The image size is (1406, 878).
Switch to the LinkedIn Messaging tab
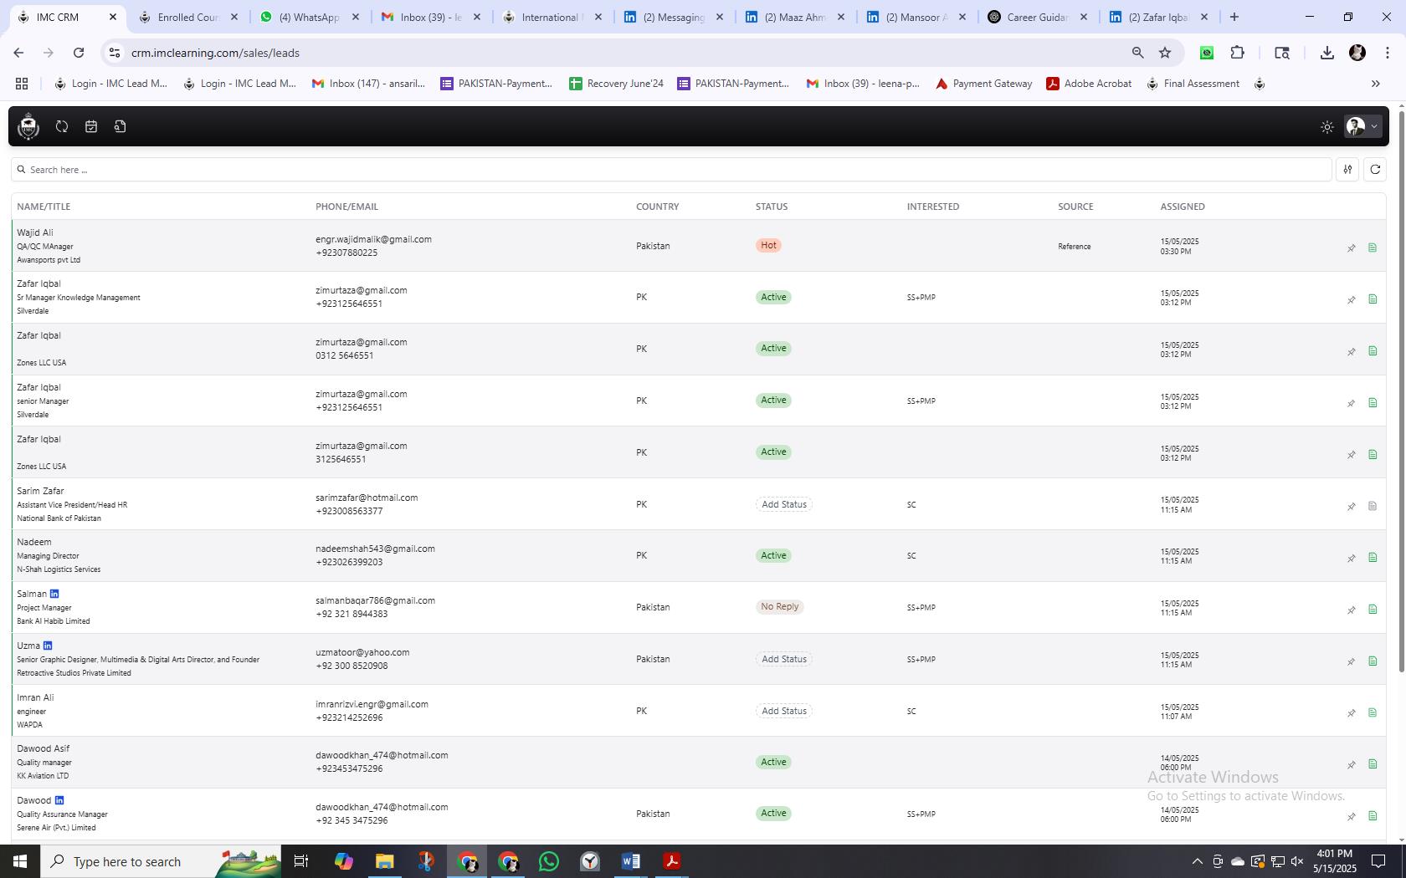673,17
